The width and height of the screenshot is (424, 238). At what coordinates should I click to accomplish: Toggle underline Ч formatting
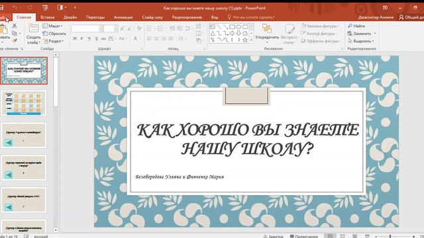pos(89,38)
